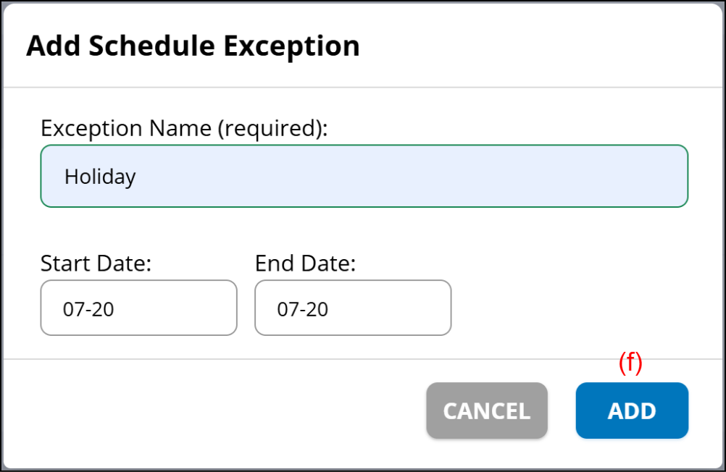726x472 pixels.
Task: Click into the Start Date field
Action: [x=138, y=308]
